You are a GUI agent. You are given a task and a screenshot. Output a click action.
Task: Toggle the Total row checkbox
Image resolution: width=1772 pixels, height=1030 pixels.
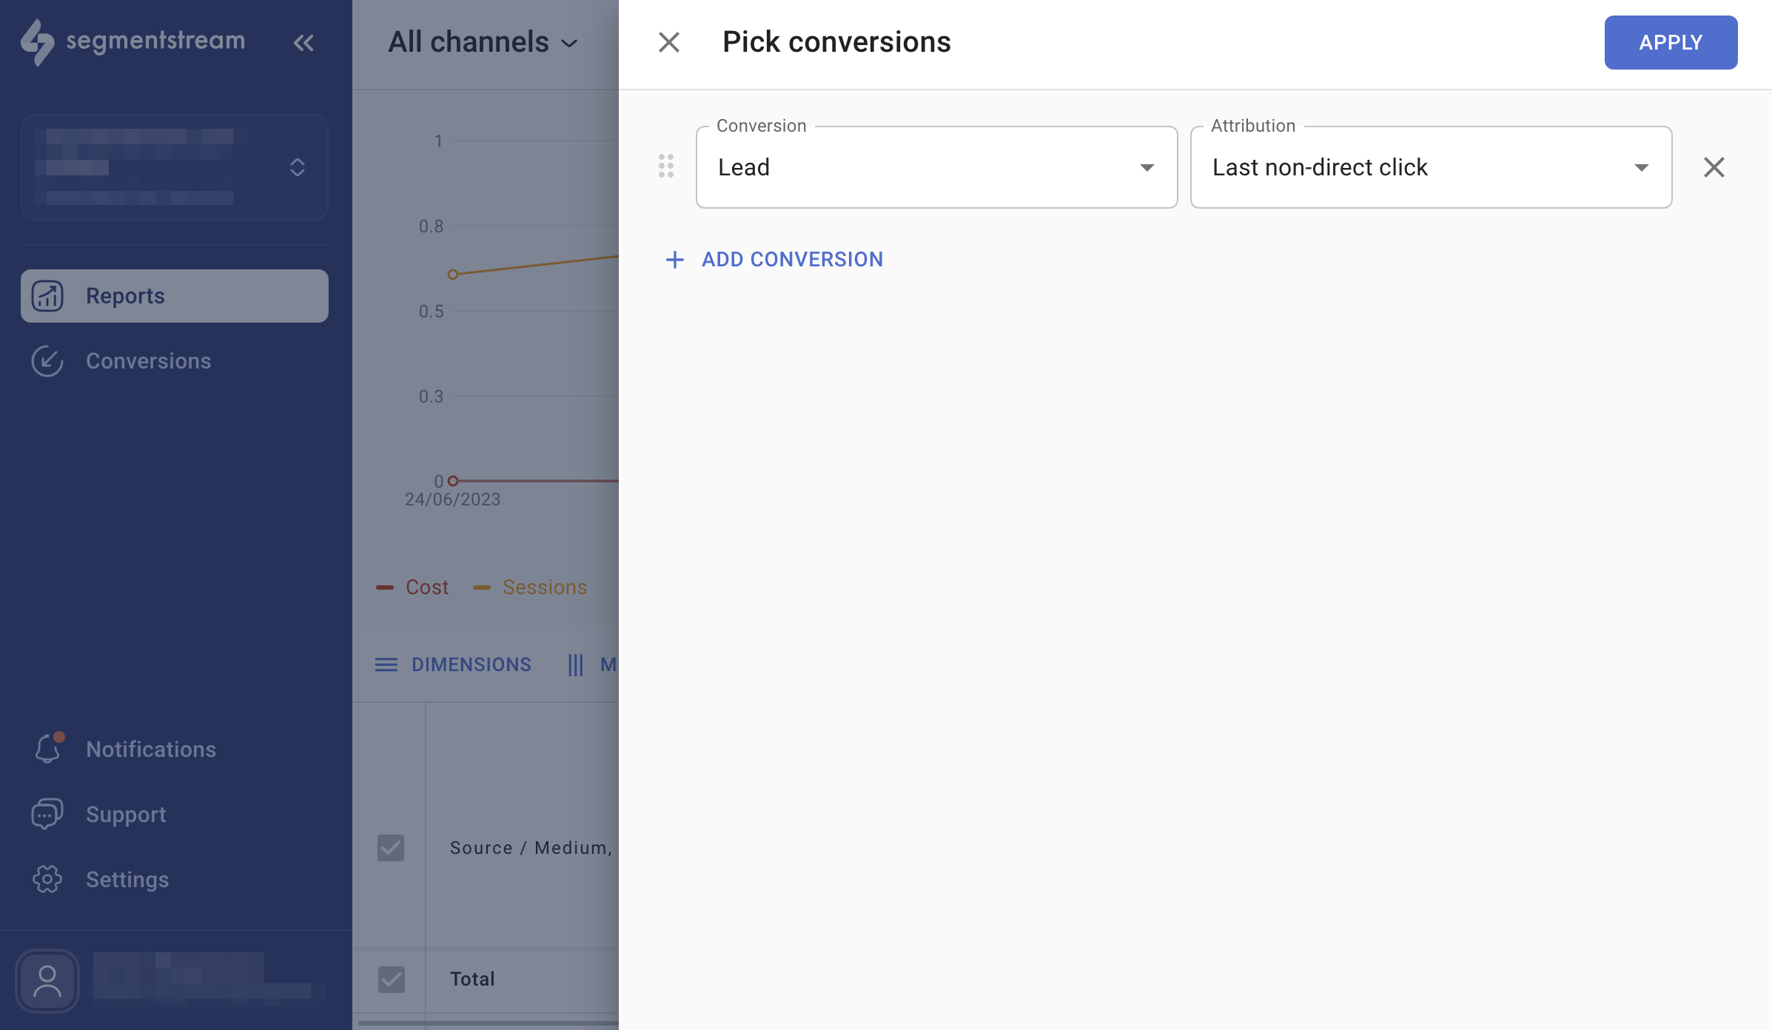tap(391, 979)
